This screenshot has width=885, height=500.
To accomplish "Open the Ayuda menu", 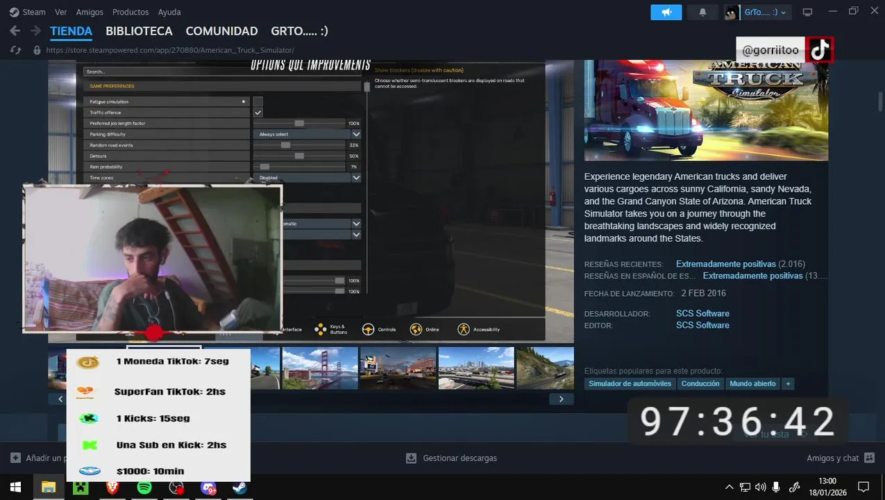I will coord(169,12).
